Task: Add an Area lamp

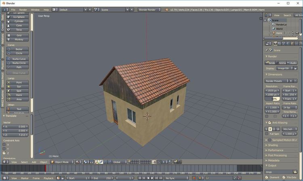Action: [x=17, y=99]
